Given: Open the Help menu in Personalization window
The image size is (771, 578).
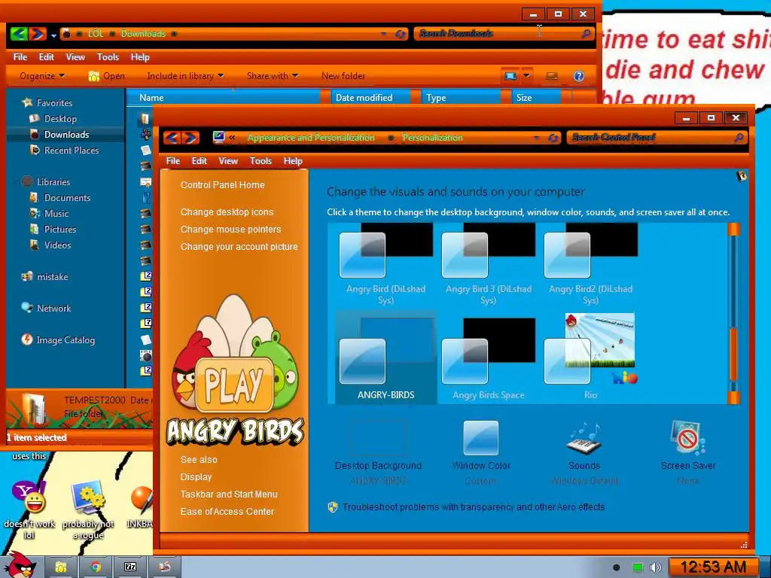Looking at the screenshot, I should click(x=293, y=161).
